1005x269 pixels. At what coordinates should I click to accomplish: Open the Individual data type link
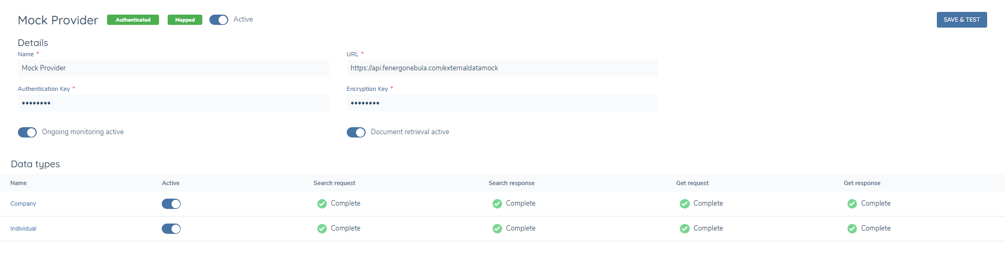pyautogui.click(x=23, y=229)
